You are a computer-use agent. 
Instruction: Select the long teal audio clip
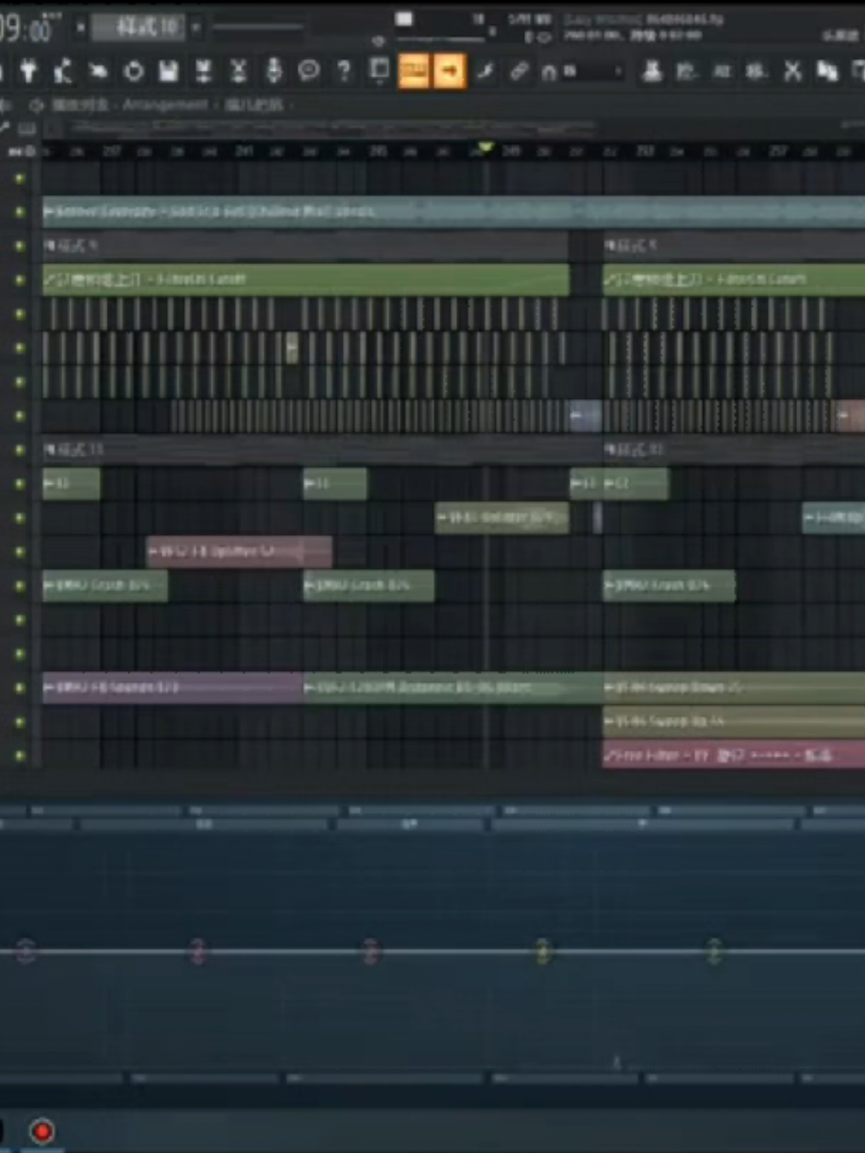pos(453,211)
